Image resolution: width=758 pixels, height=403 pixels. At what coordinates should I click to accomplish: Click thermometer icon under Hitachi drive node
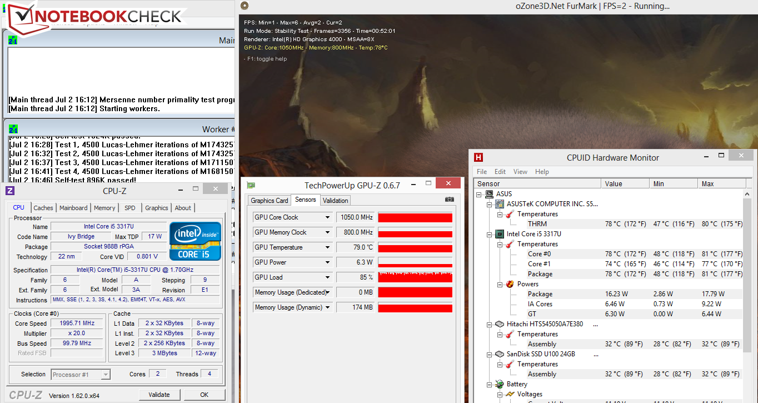point(510,334)
